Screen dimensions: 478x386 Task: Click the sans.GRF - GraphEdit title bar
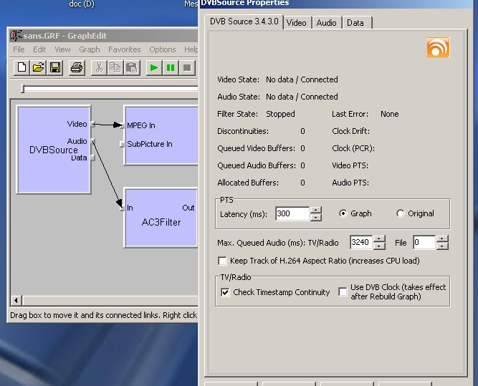click(x=103, y=36)
